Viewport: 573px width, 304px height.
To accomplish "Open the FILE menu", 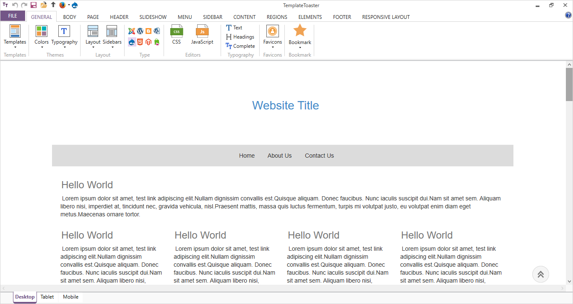I will [13, 16].
